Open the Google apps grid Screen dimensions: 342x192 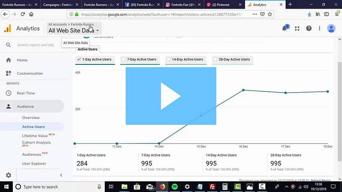click(x=297, y=29)
